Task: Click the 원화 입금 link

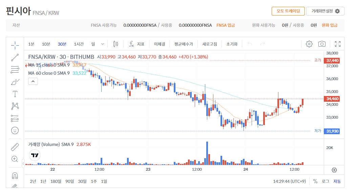Action: click(x=330, y=25)
